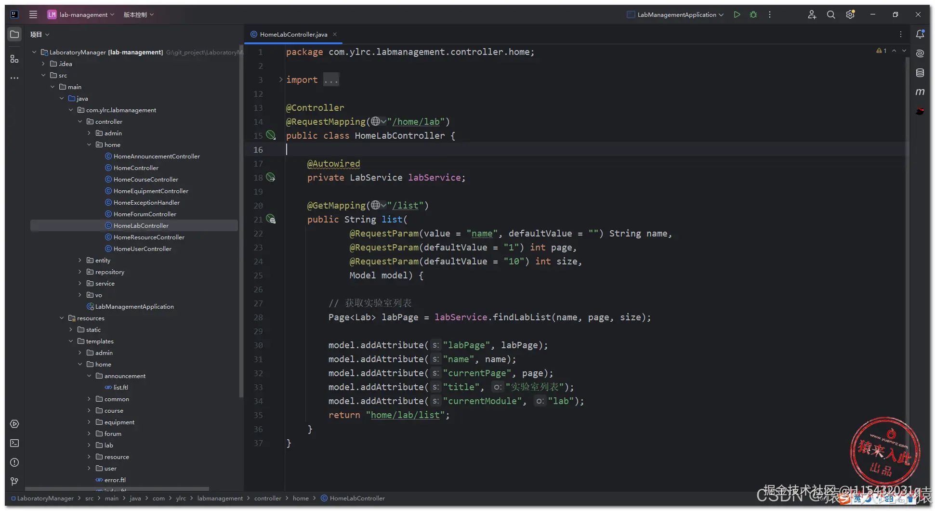The height and width of the screenshot is (511, 935).
Task: Open the Structure tool window
Action: [x=14, y=59]
